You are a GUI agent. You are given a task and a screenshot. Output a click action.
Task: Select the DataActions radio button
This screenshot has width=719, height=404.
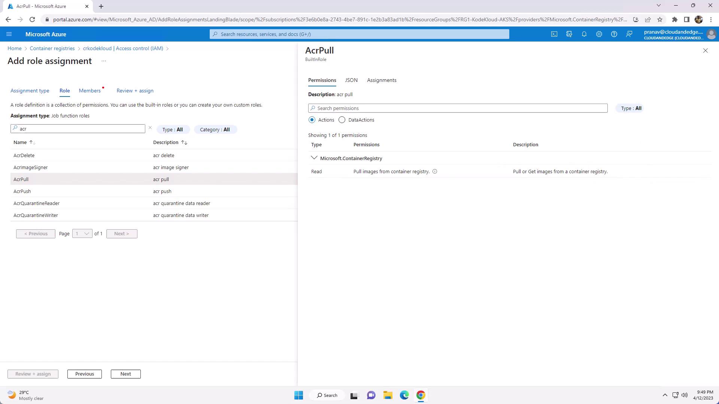[342, 120]
